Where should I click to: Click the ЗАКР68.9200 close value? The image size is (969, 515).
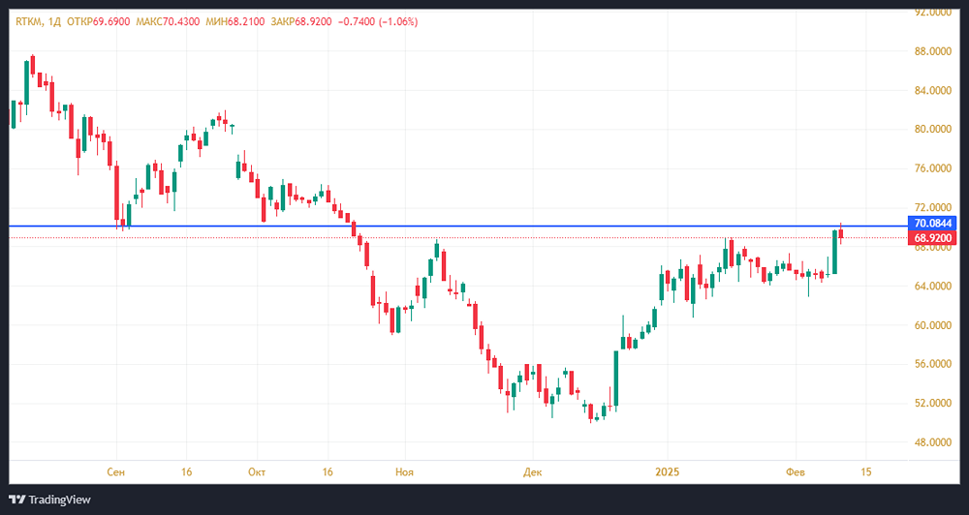[301, 21]
